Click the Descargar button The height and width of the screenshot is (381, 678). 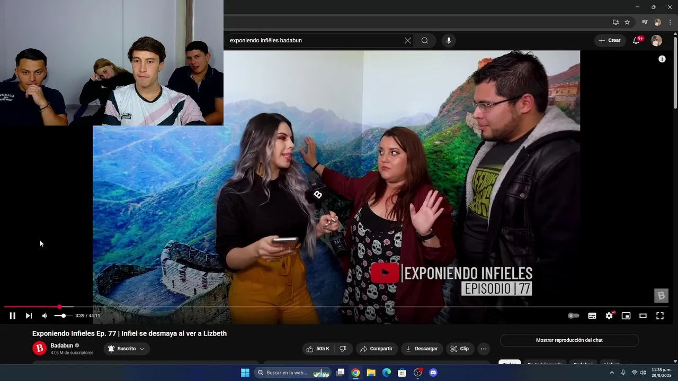click(x=422, y=349)
